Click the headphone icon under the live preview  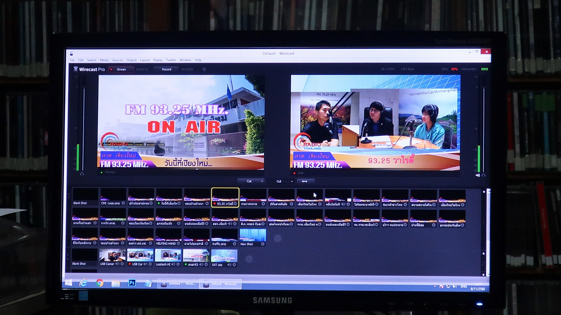[484, 175]
